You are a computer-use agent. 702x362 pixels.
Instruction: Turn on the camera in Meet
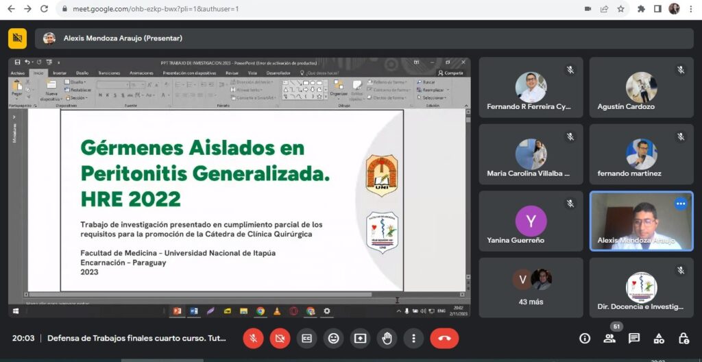280,338
